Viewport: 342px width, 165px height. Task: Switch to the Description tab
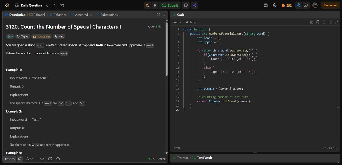[15, 15]
